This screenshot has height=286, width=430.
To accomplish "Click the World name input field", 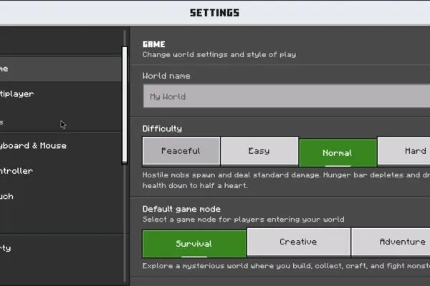I will (x=287, y=96).
